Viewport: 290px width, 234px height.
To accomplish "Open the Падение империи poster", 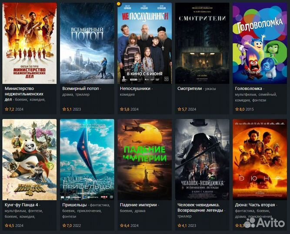I will pyautogui.click(x=145, y=160).
